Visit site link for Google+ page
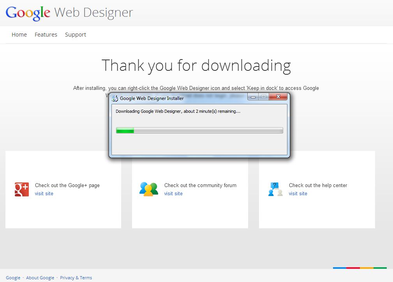The width and height of the screenshot is (393, 282). coord(44,193)
